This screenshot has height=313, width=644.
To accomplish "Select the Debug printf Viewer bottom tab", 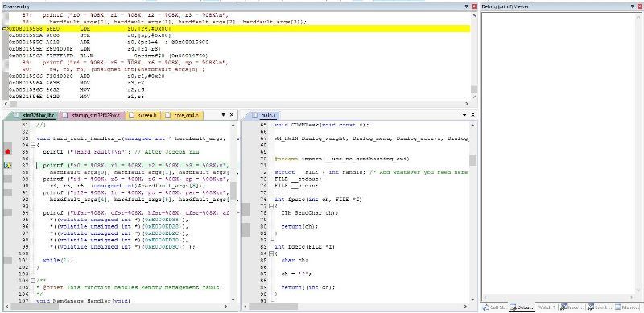I will (522, 307).
